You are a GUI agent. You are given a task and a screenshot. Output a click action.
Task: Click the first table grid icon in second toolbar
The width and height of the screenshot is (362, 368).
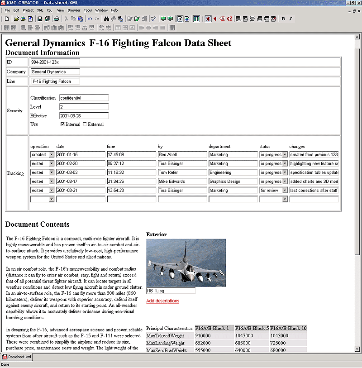(x=7, y=28)
